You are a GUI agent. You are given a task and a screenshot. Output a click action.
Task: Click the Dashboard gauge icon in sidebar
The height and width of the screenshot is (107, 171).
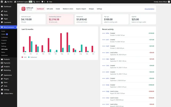pyautogui.click(x=2, y=6)
